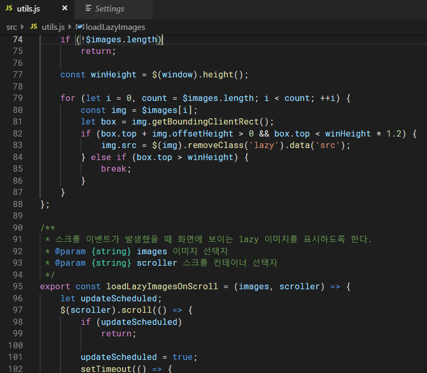Click the symbol icon before loadLazyImages
Viewport: 427px width, 373px height.
coord(79,27)
